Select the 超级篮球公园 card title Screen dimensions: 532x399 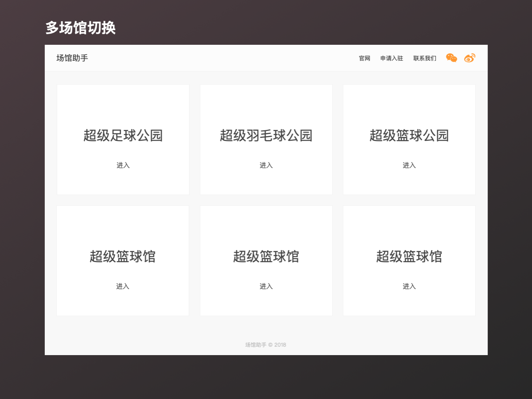tap(409, 135)
